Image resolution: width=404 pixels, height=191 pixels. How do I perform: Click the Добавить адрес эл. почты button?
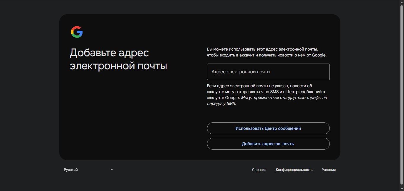pyautogui.click(x=268, y=143)
